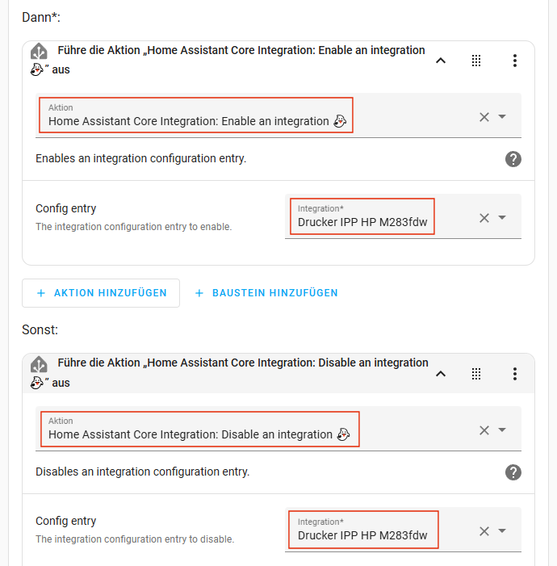Open three-dot menu of Disable action
The height and width of the screenshot is (566, 557).
pyautogui.click(x=514, y=373)
